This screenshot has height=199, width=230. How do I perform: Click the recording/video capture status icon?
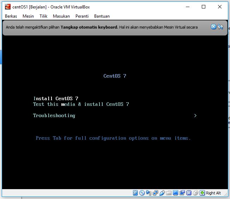(182, 193)
